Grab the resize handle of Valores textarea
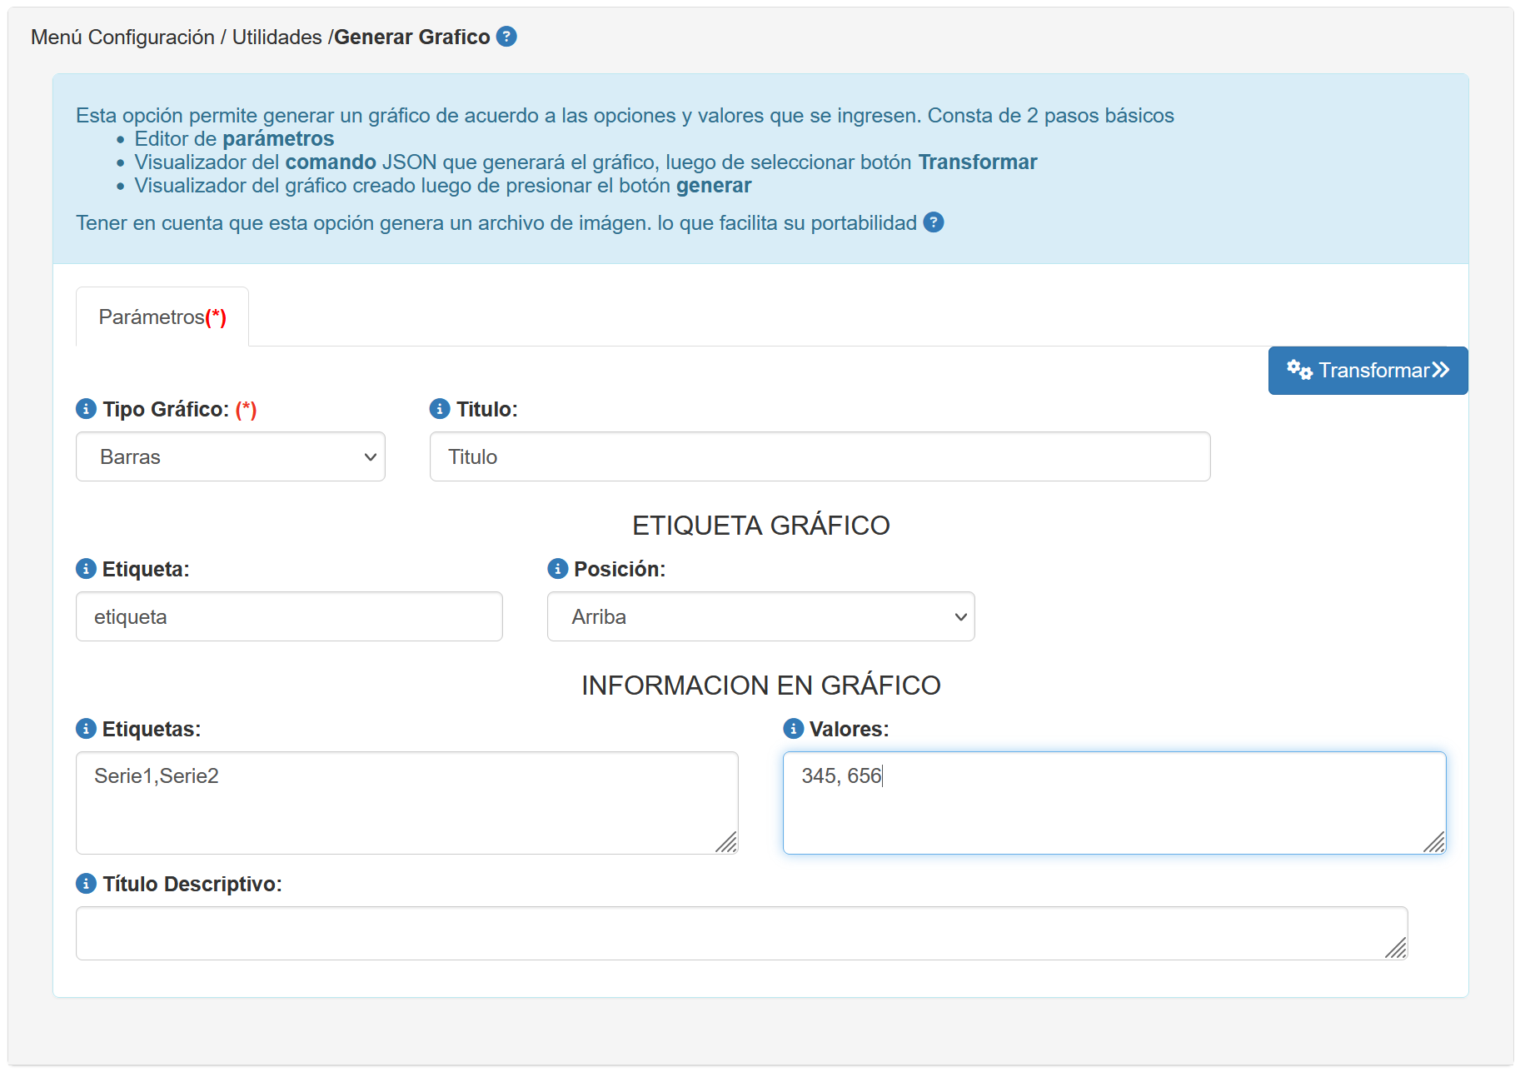This screenshot has width=1525, height=1077. [1434, 843]
